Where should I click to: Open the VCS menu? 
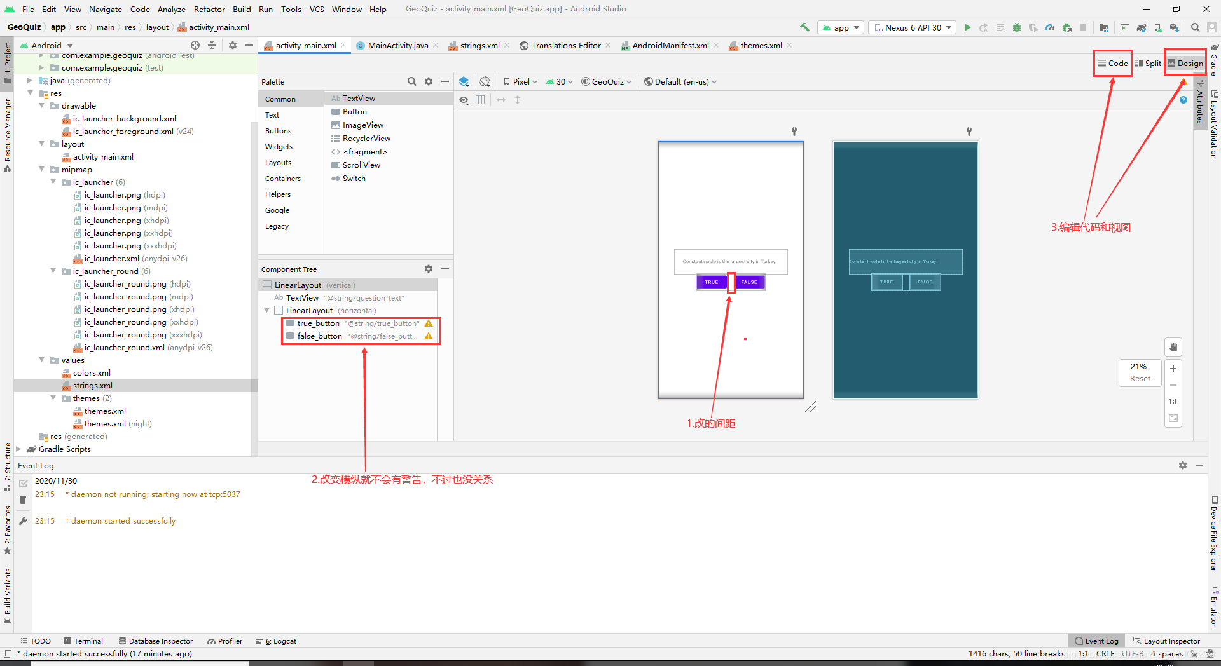[317, 9]
